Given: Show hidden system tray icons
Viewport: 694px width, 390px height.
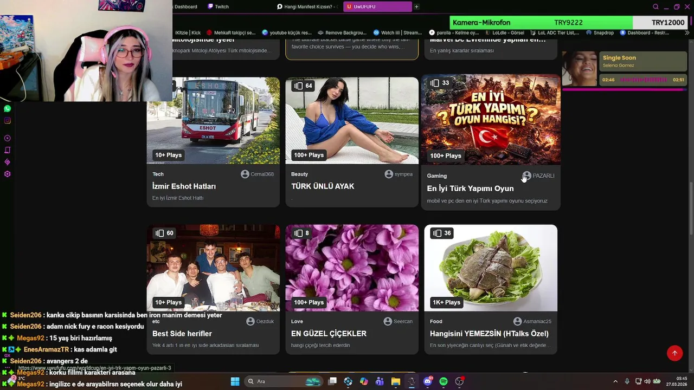Looking at the screenshot, I should 615,381.
